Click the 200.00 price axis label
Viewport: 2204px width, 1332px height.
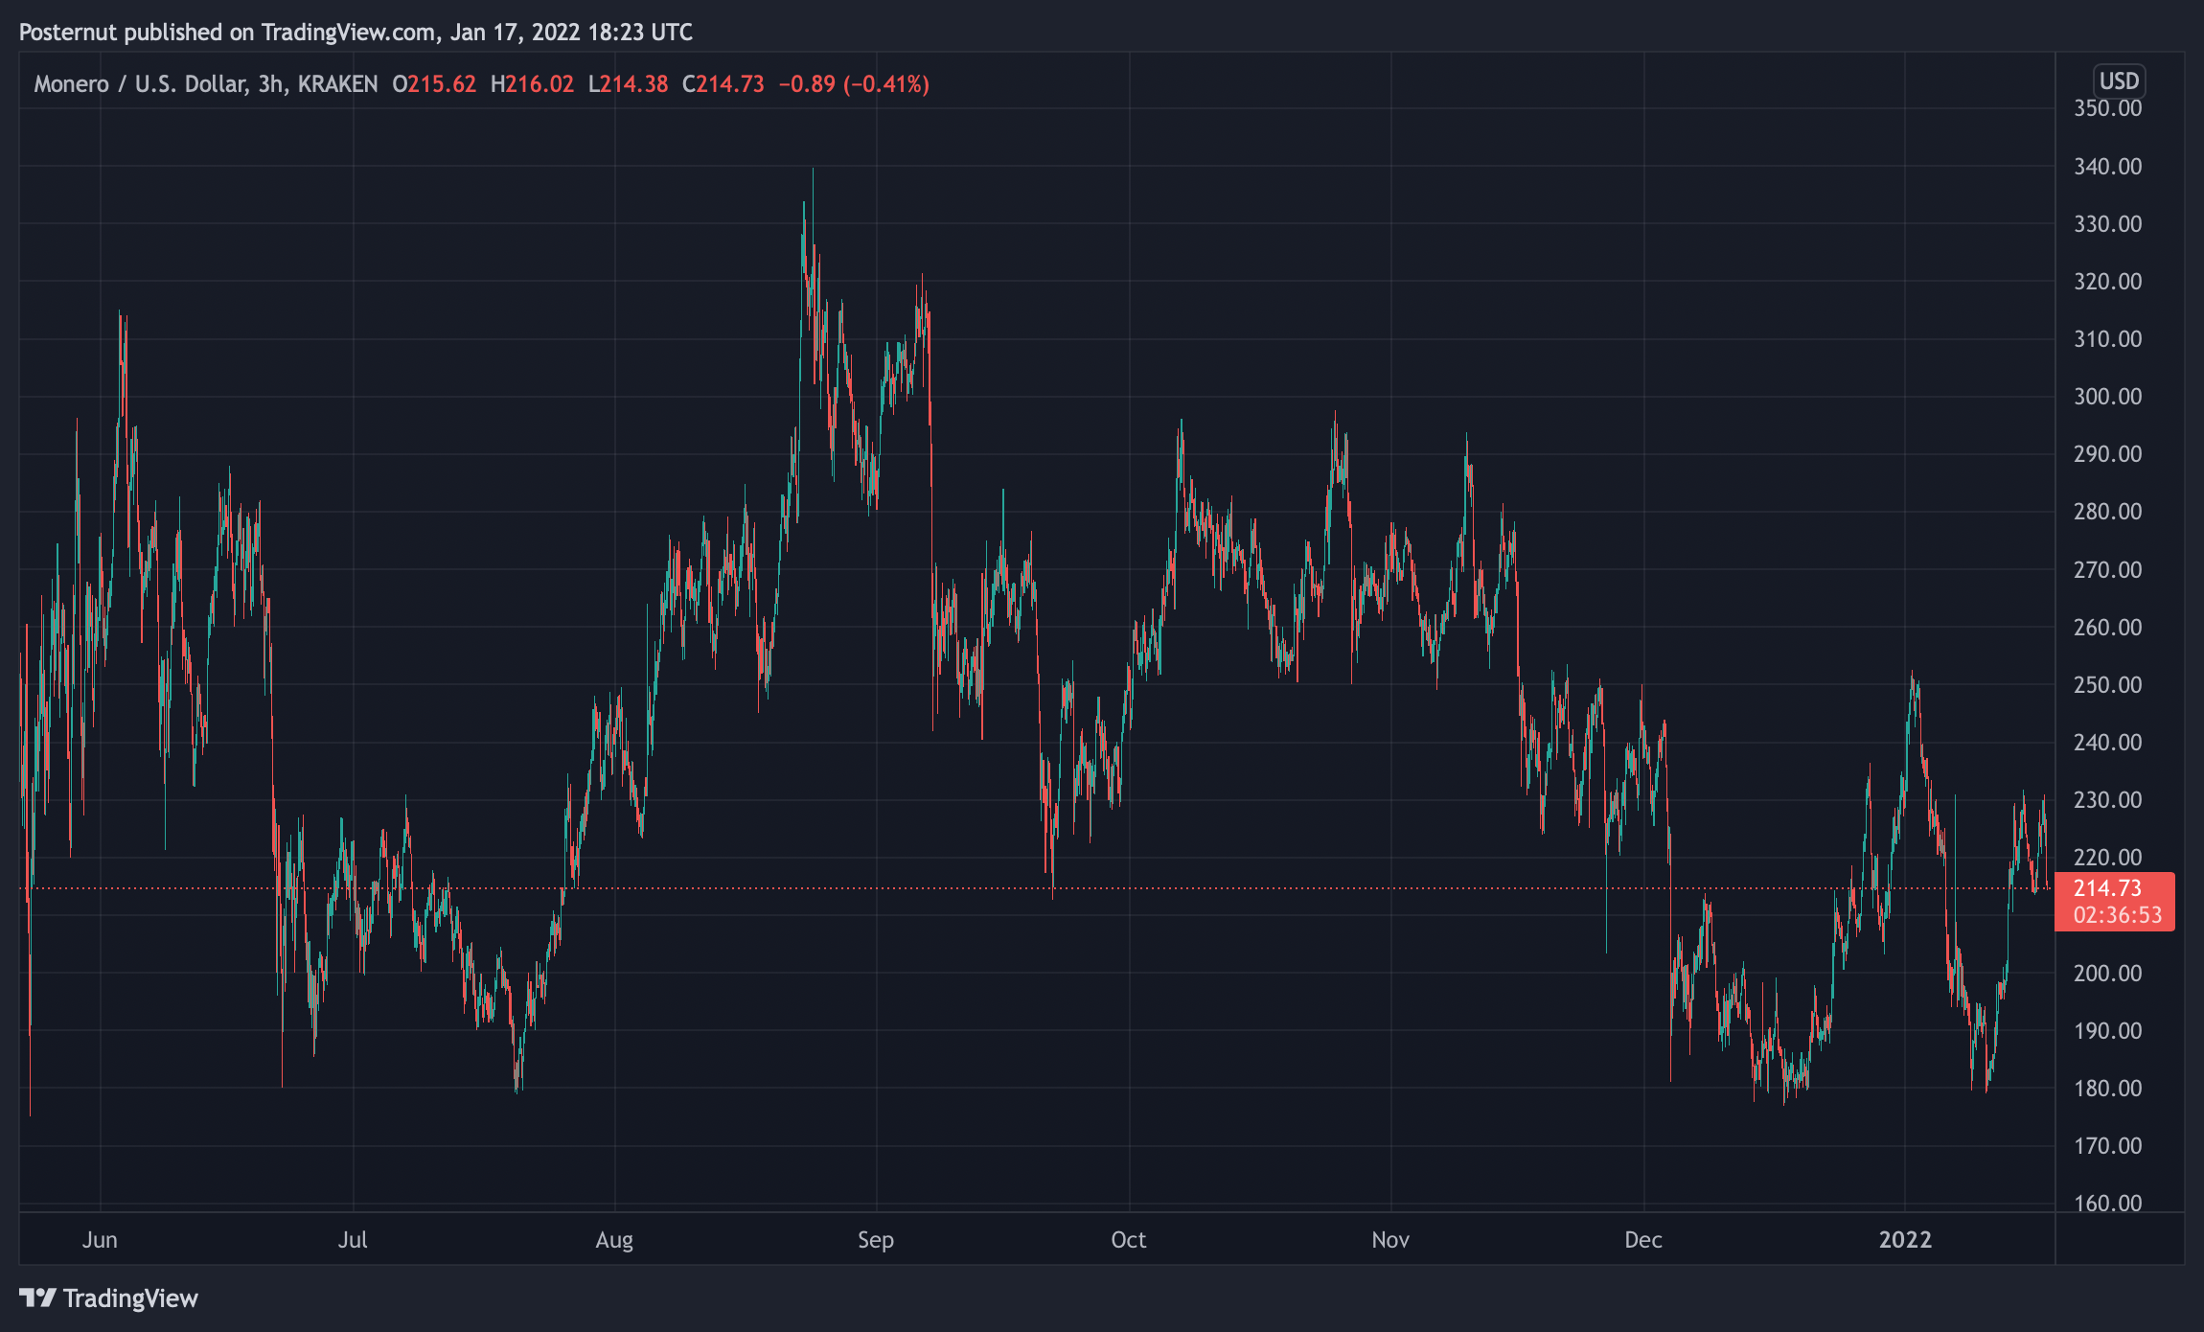2108,974
